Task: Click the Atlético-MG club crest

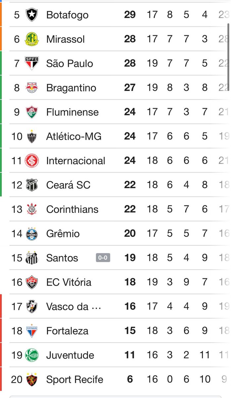Action: 32,136
